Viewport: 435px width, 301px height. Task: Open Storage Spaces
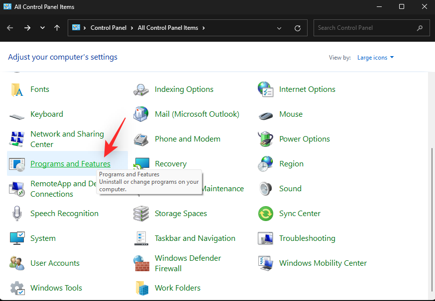click(x=180, y=213)
